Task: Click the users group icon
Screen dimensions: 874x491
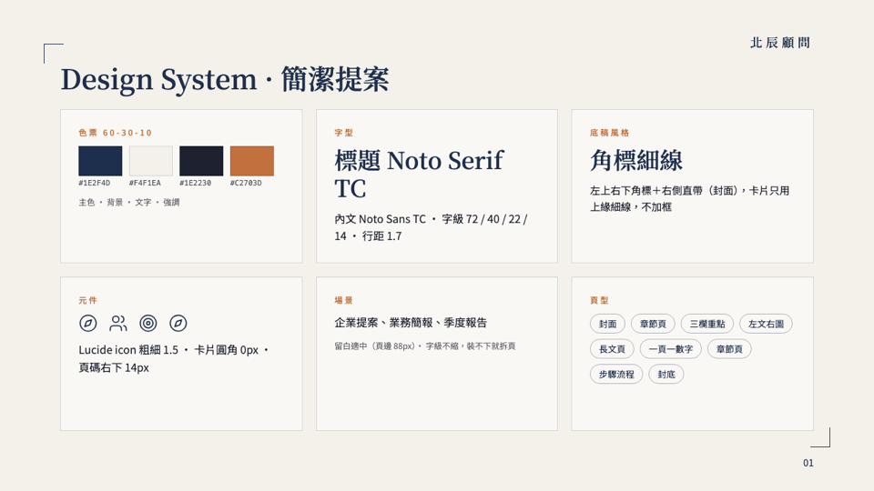Action: tap(118, 323)
